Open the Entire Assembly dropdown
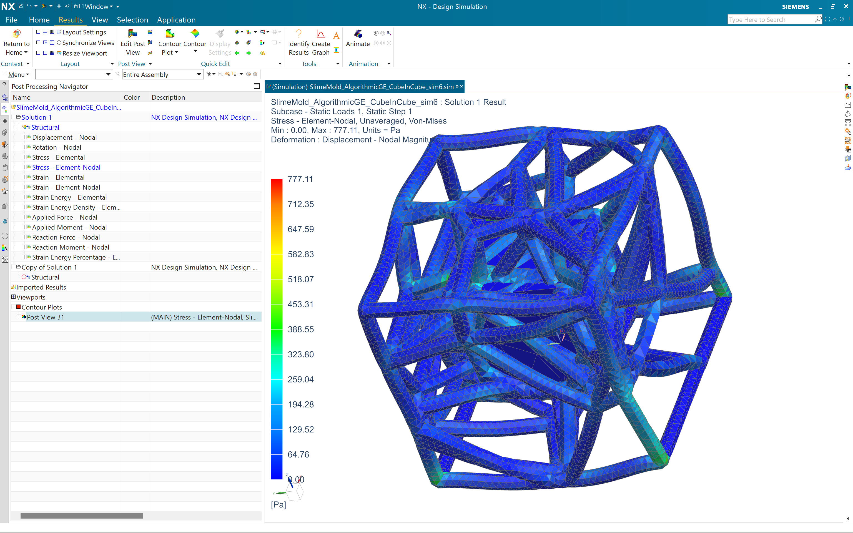This screenshot has height=533, width=853. tap(199, 74)
